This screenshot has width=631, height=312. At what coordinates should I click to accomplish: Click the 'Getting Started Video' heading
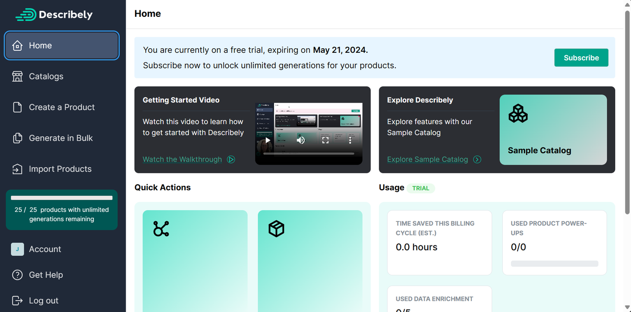[x=181, y=100]
